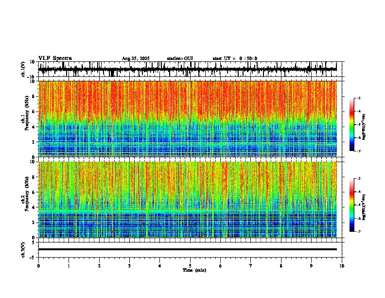Click the "-3" tick on ch.2 color bar
This screenshot has width=385, height=298.
tap(358, 179)
